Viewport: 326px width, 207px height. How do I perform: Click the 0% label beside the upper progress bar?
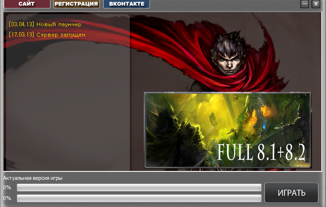click(x=7, y=187)
